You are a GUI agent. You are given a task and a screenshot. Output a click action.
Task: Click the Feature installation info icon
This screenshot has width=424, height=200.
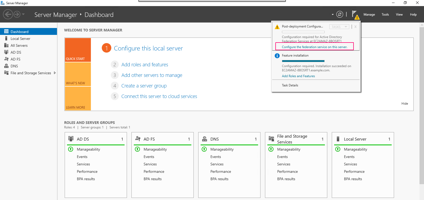pyautogui.click(x=277, y=56)
